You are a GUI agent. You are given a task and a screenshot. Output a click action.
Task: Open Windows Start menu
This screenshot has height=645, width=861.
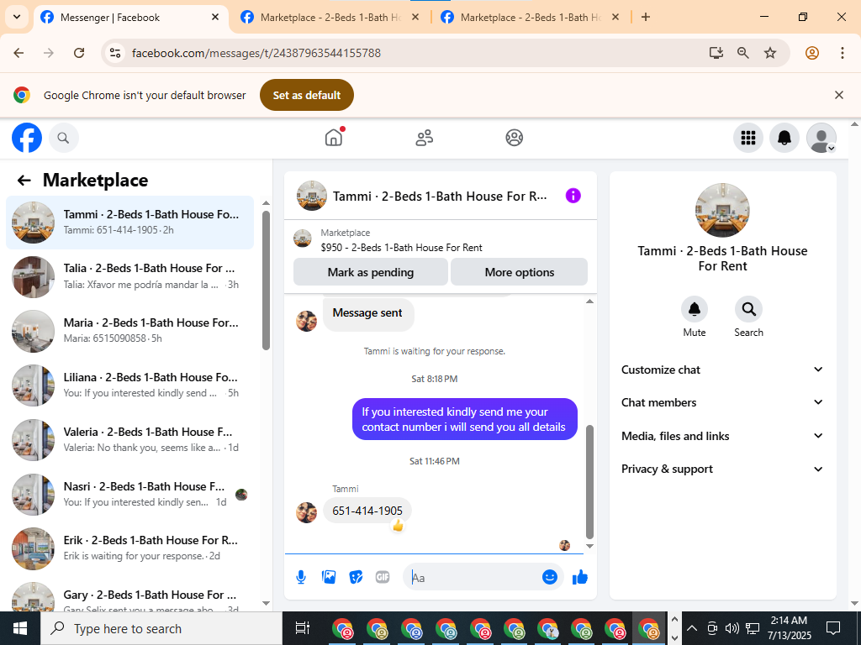coord(20,628)
